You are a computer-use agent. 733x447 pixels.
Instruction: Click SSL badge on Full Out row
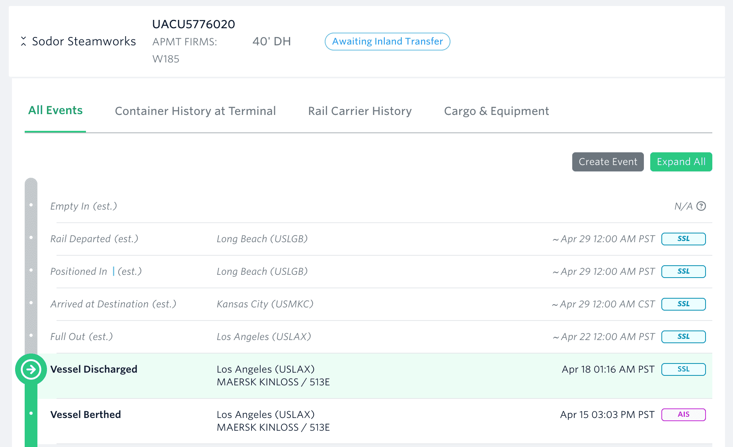(x=683, y=337)
